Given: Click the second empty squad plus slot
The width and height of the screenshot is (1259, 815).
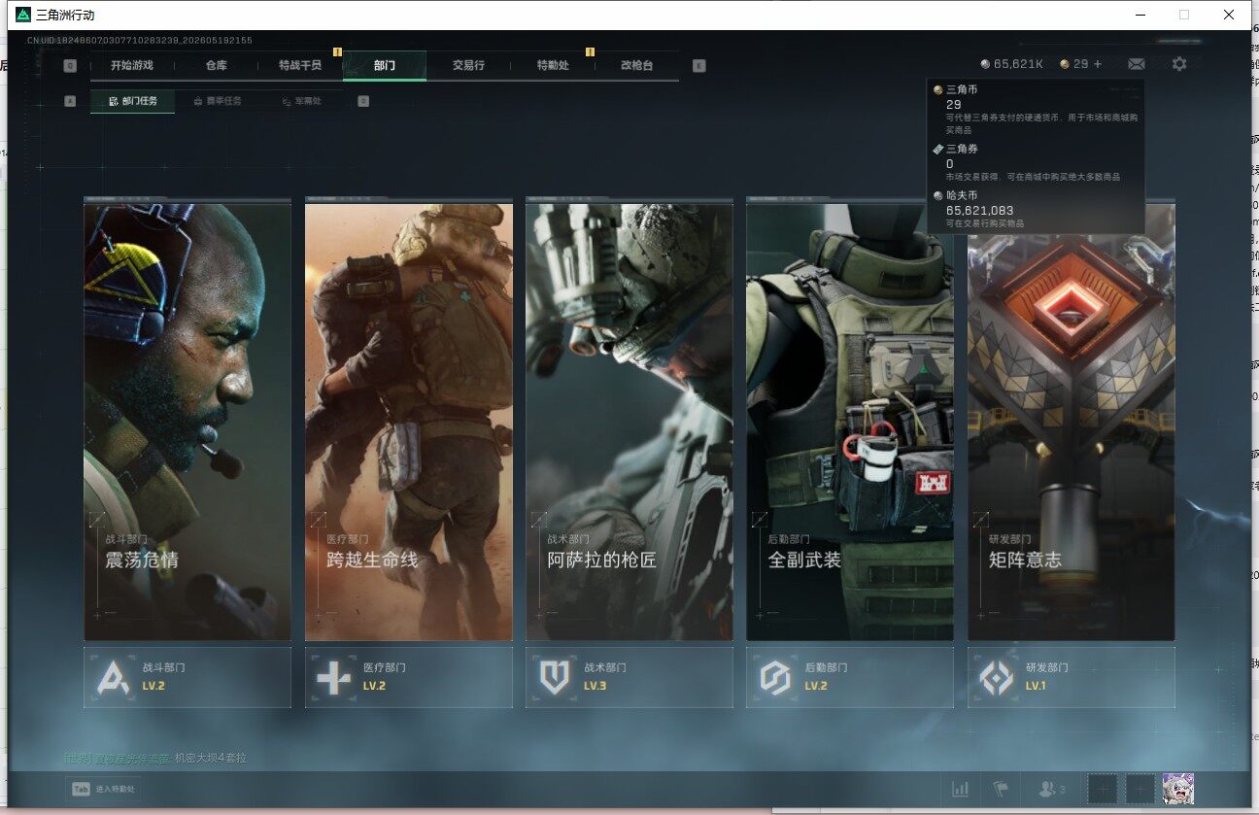Looking at the screenshot, I should 1140,789.
